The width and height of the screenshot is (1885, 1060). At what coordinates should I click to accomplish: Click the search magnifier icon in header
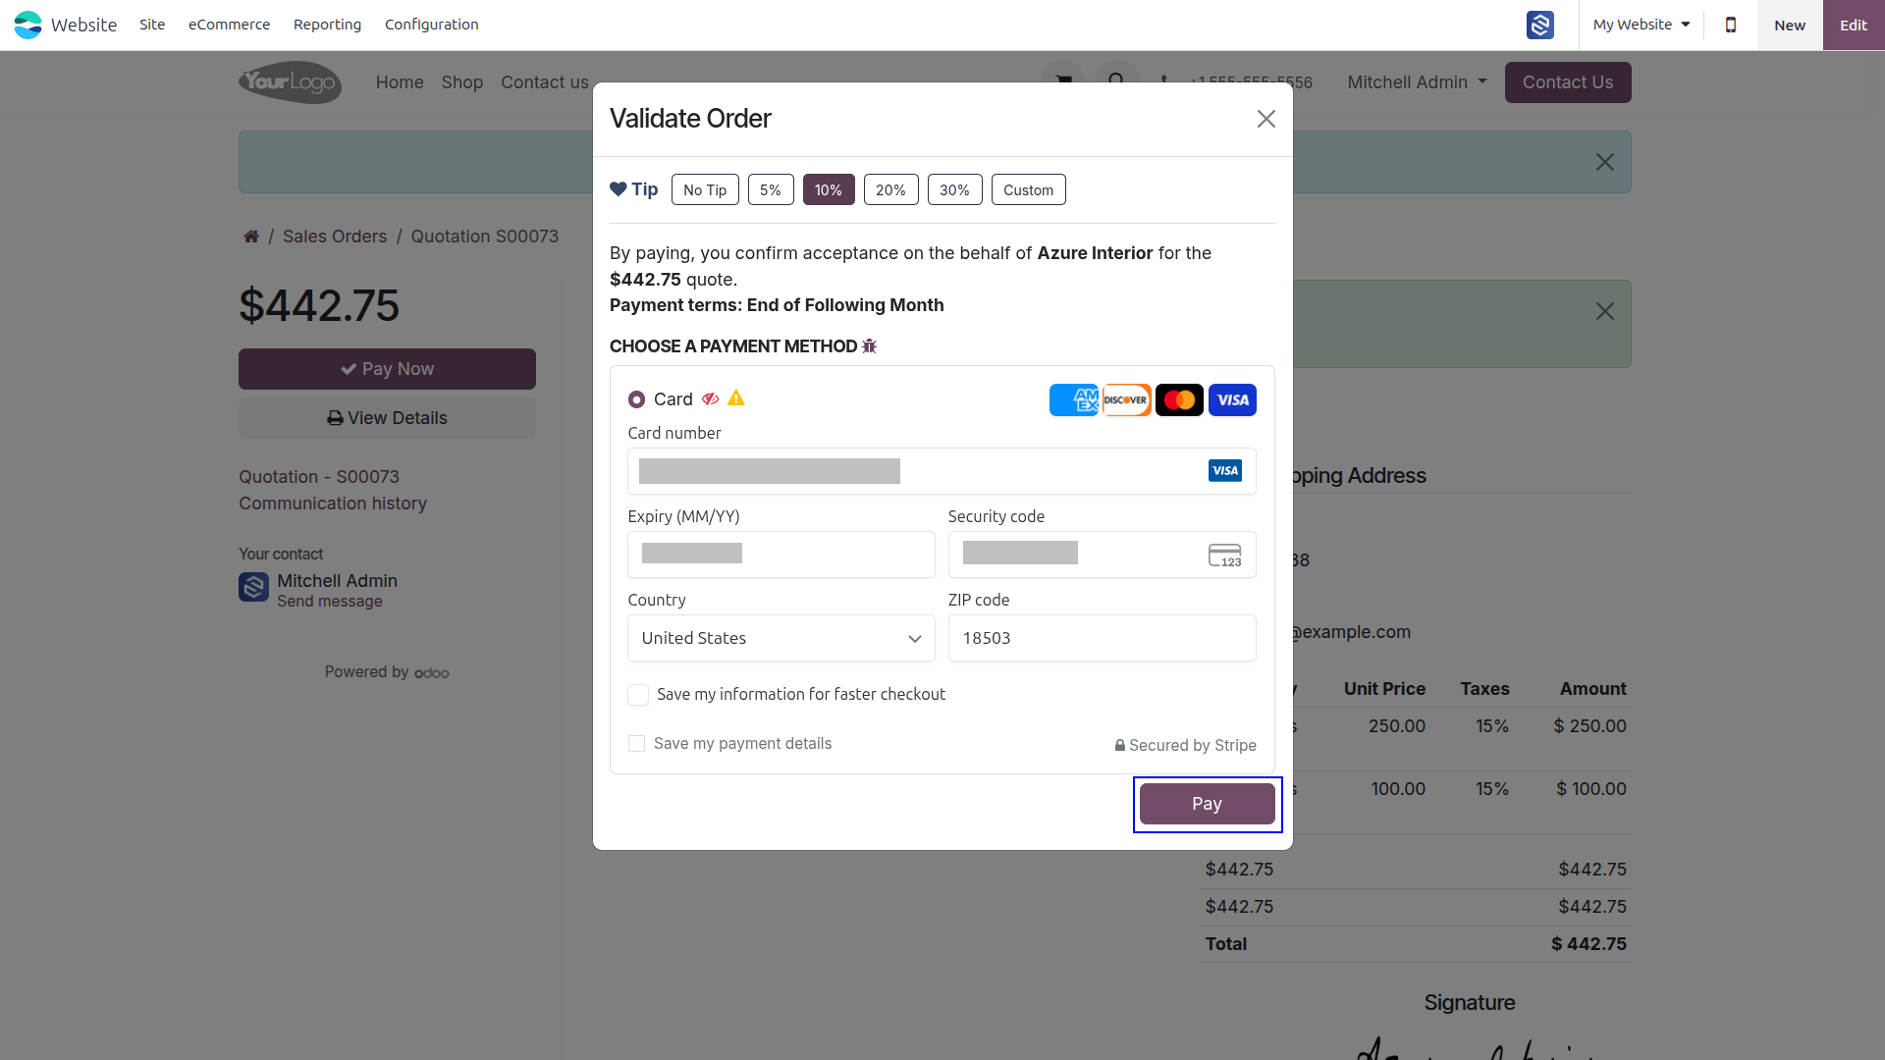click(x=1116, y=81)
